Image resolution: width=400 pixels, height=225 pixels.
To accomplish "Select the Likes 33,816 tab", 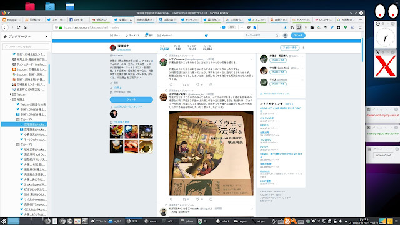I will click(207, 47).
